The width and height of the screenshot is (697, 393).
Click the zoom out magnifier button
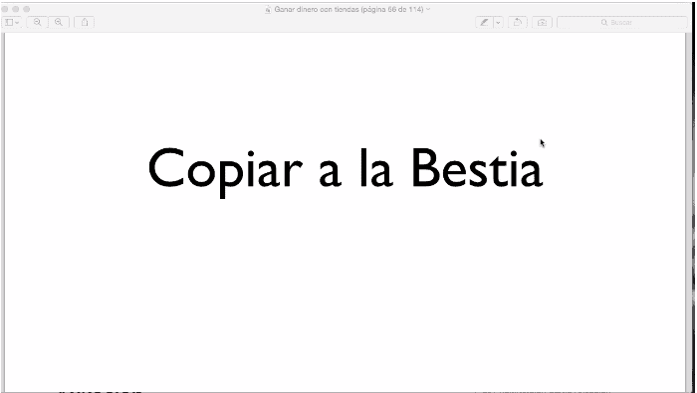(38, 22)
